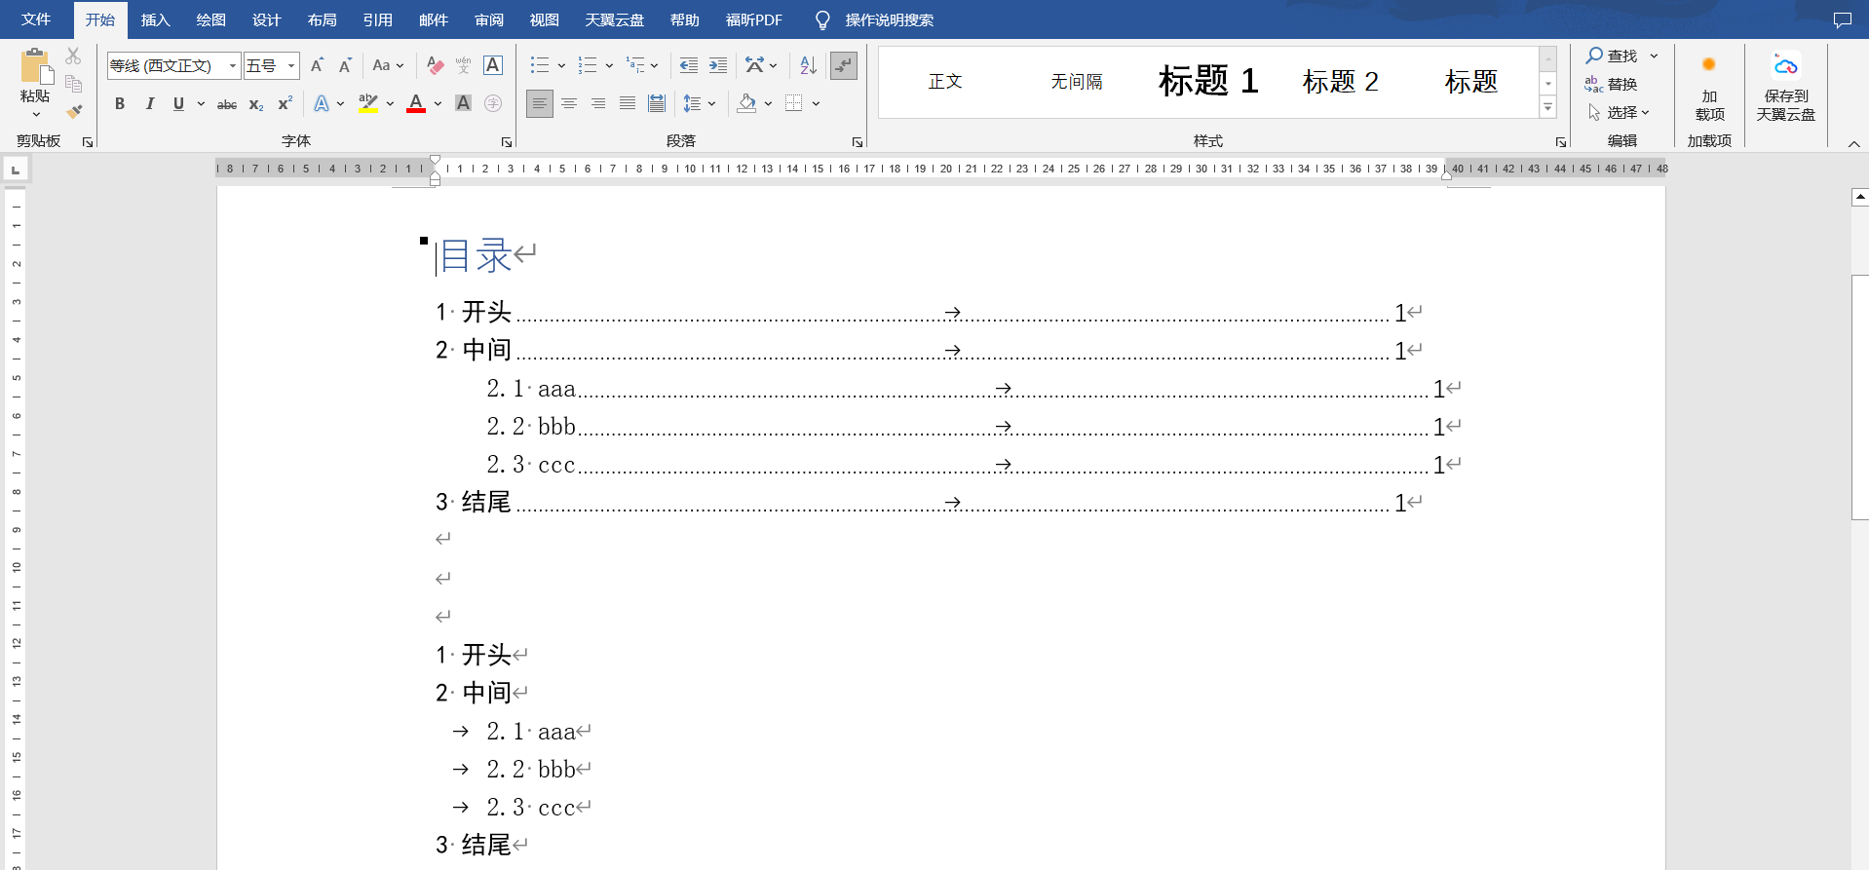Open the paragraph dialog launcher
Viewport: 1869px width, 870px height.
pyautogui.click(x=858, y=142)
